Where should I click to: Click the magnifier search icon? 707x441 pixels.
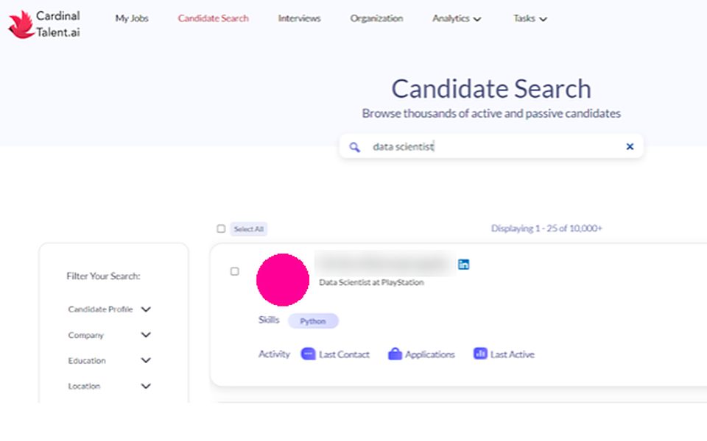click(355, 147)
